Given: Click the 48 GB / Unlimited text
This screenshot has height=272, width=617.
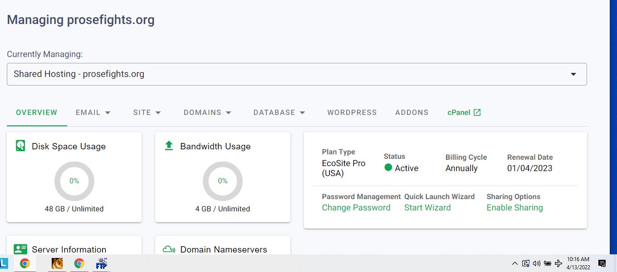Looking at the screenshot, I should (x=74, y=209).
